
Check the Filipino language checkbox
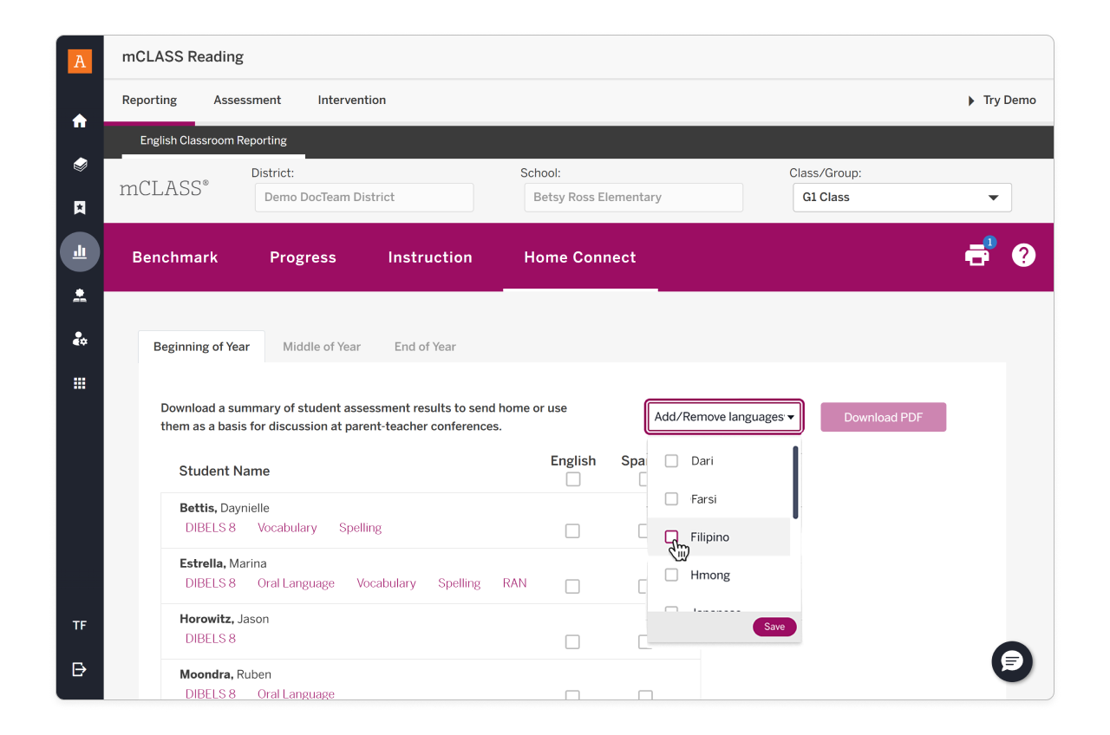point(671,537)
